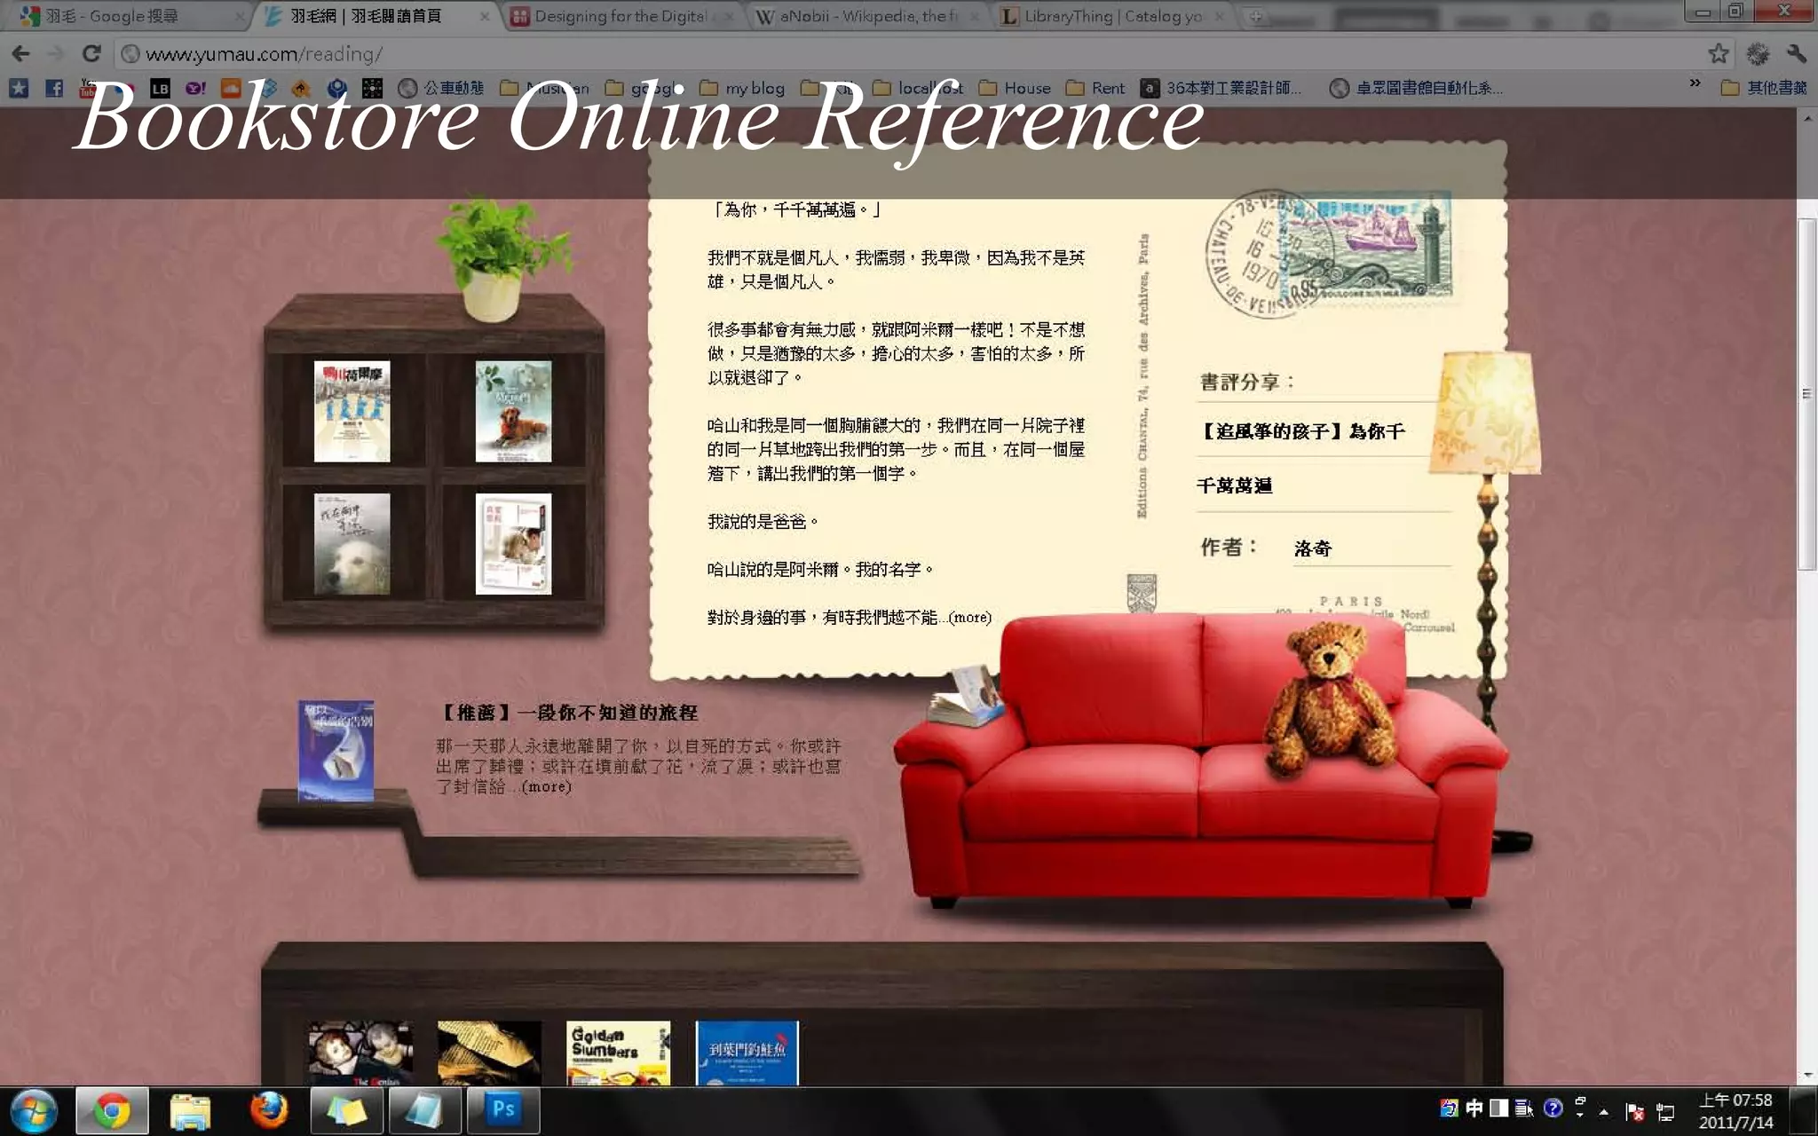This screenshot has width=1818, height=1136.
Task: Open the Action Center flag icon
Action: coord(1634,1112)
